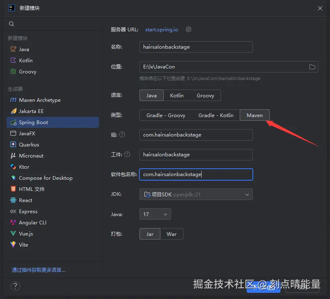Screen dimensions: 330x299
Task: Select the Jakarta EE row label
Action: tap(31, 111)
